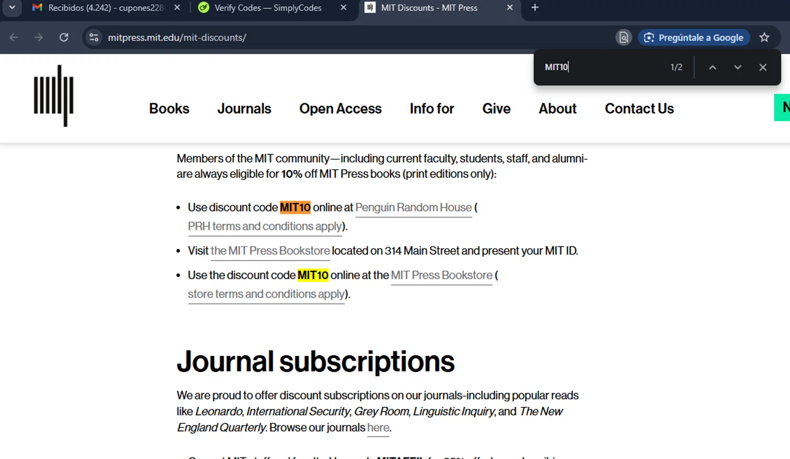Click the orange highlighted MIT10 code
Screen dimensions: 790x459
(295, 207)
